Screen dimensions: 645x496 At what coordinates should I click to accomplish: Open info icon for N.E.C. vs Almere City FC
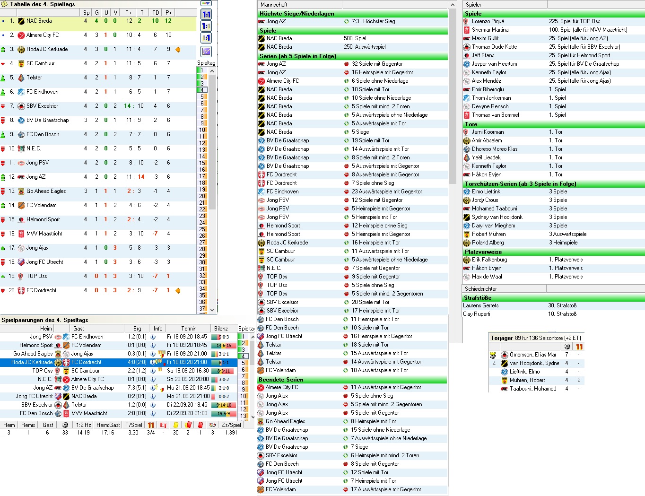(x=153, y=379)
